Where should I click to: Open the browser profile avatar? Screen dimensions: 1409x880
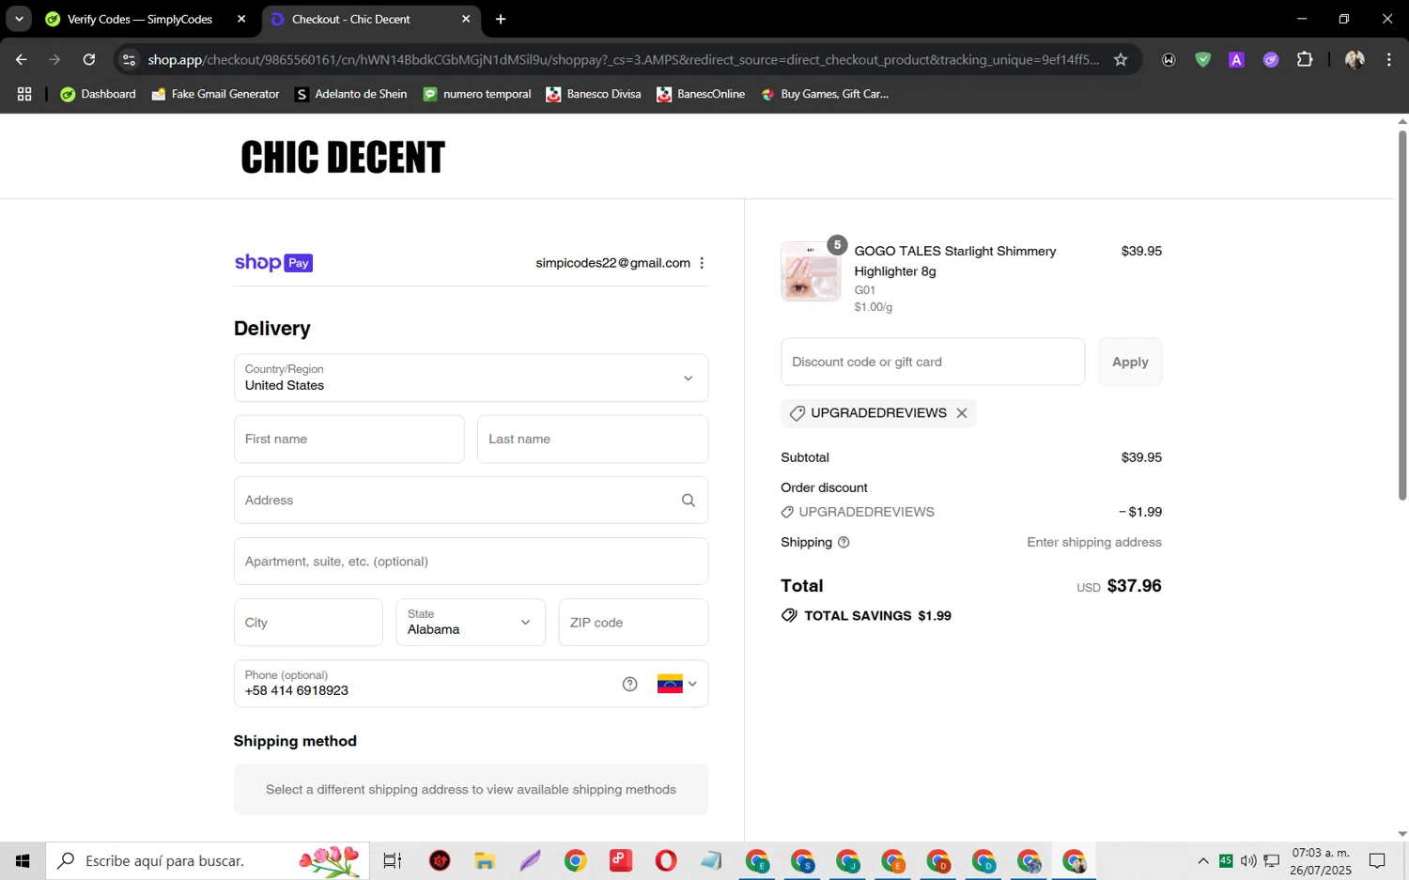[1355, 59]
